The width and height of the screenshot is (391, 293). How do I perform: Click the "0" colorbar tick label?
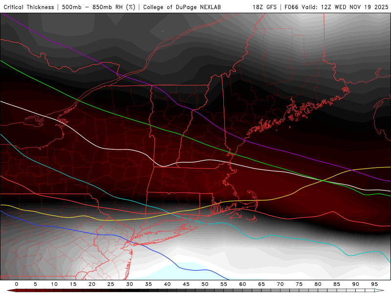17,284
